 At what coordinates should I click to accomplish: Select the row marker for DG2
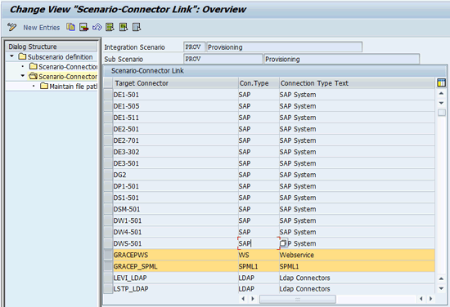click(108, 175)
